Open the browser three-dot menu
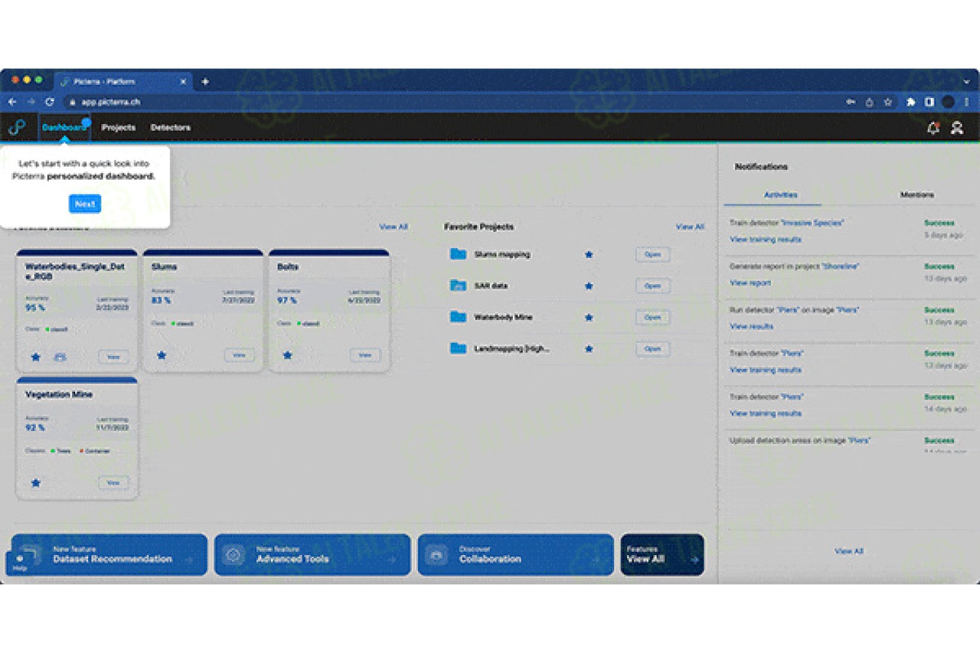 (x=966, y=102)
